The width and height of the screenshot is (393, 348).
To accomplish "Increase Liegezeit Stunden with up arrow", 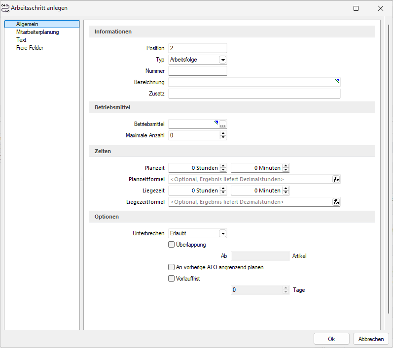I will click(223, 189).
